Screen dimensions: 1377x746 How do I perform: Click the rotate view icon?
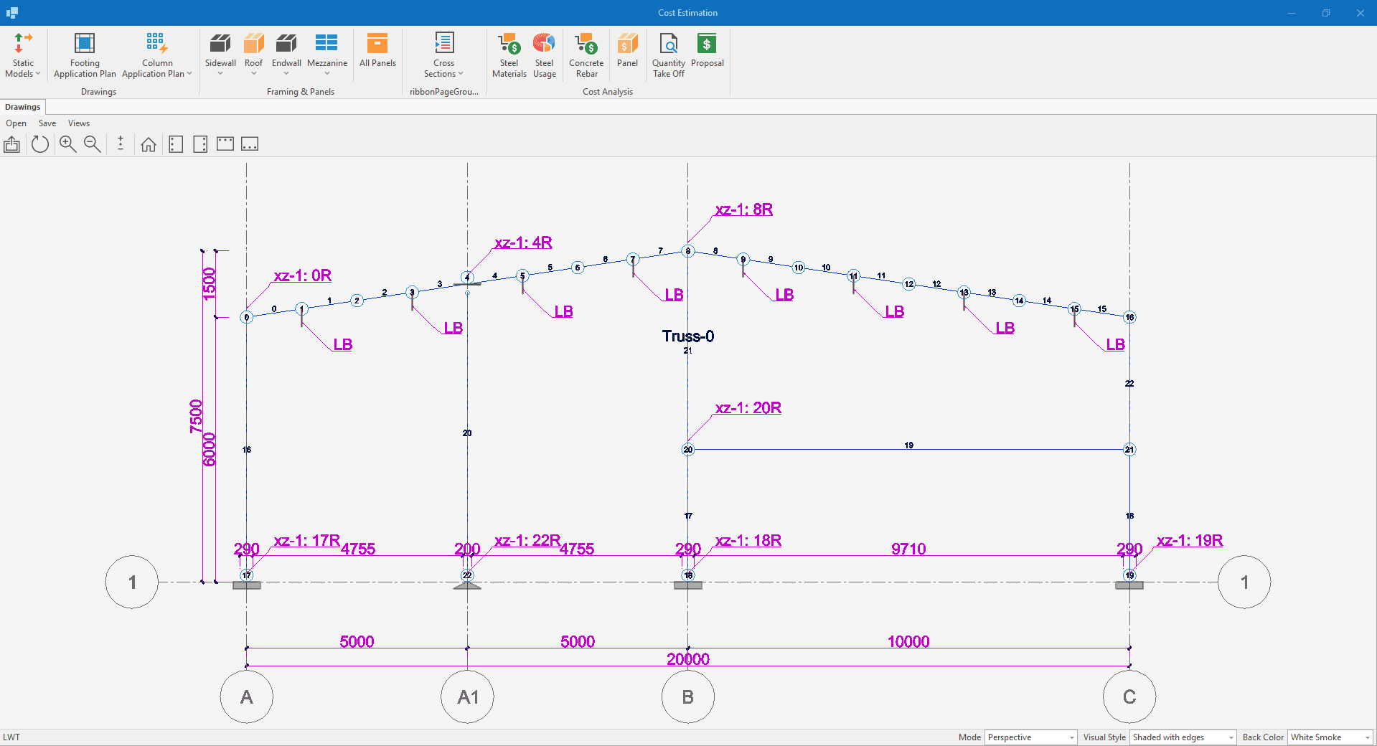coord(40,144)
